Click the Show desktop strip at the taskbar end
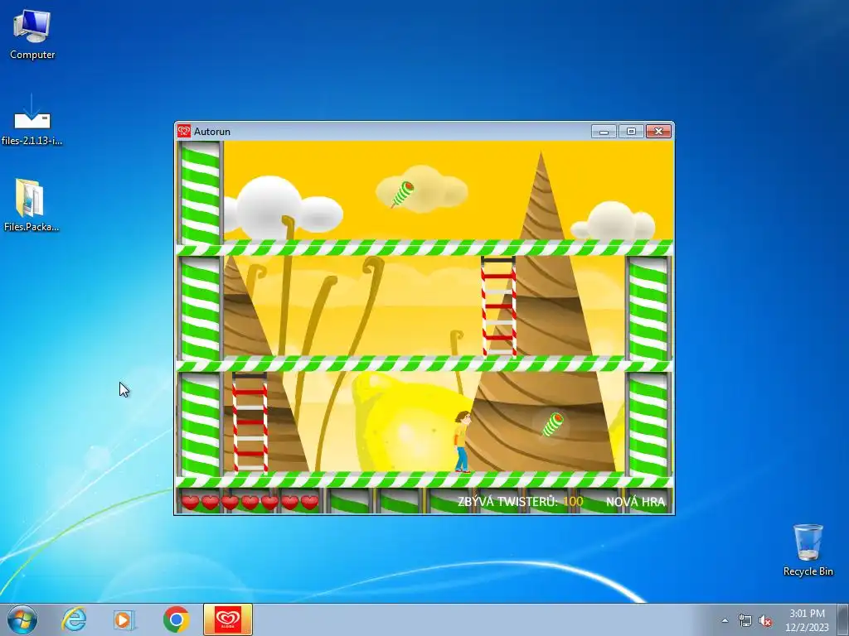 click(x=844, y=619)
